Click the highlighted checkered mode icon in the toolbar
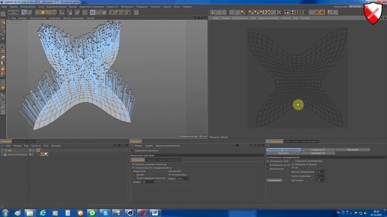This screenshot has height=217, width=387. tap(93, 12)
